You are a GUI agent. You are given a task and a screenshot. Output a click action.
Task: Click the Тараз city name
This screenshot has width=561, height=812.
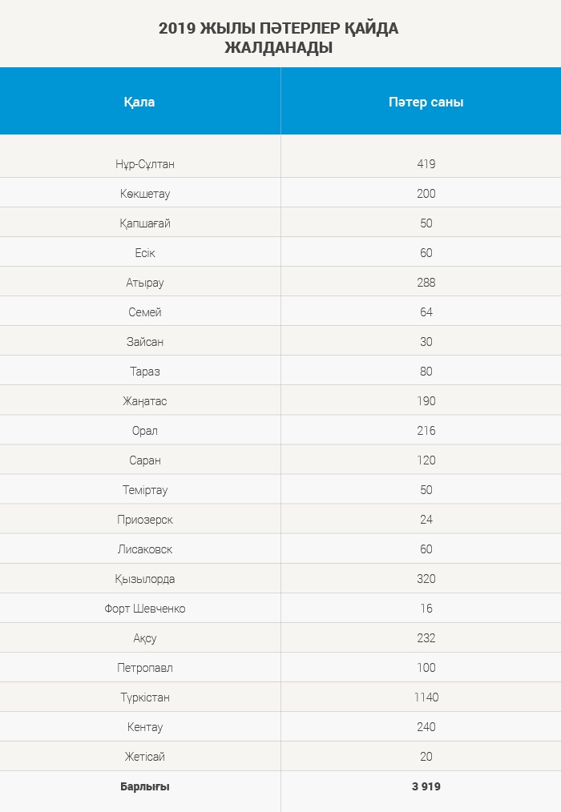coord(144,372)
